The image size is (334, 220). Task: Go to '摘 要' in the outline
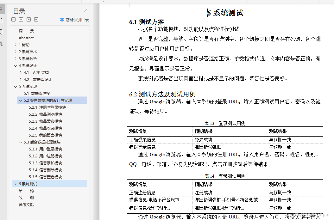[x=26, y=31]
